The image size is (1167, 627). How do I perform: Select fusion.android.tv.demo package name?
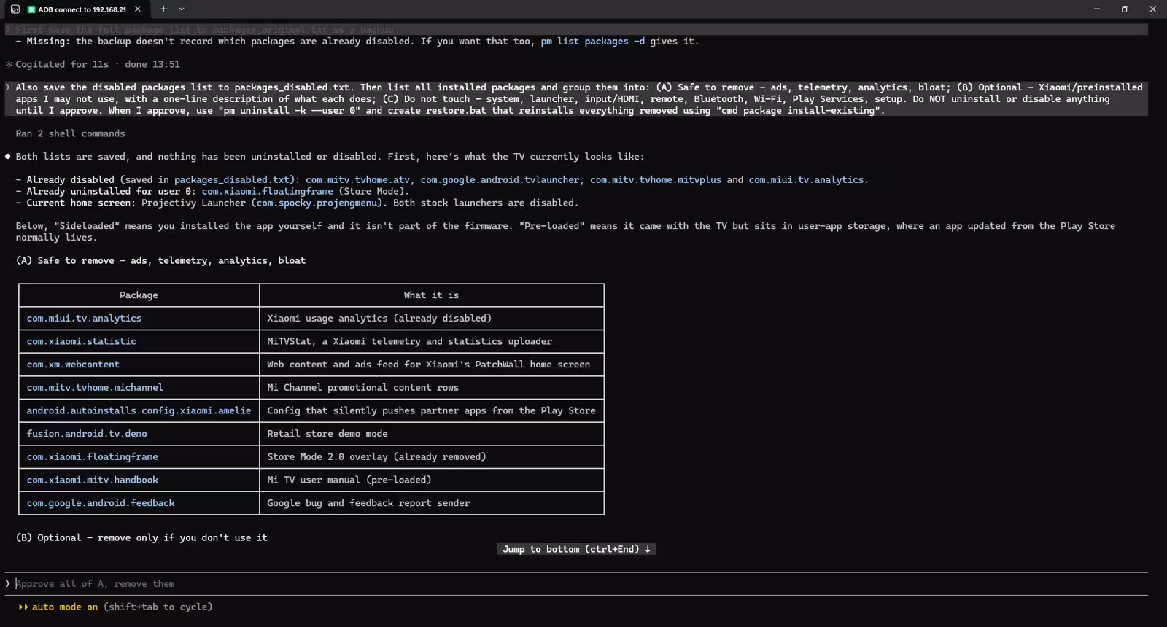tap(87, 434)
